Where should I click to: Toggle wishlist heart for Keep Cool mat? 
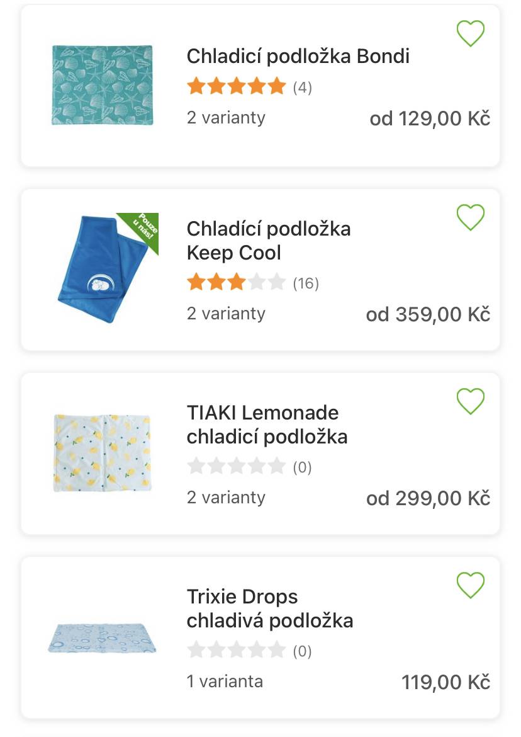point(470,217)
